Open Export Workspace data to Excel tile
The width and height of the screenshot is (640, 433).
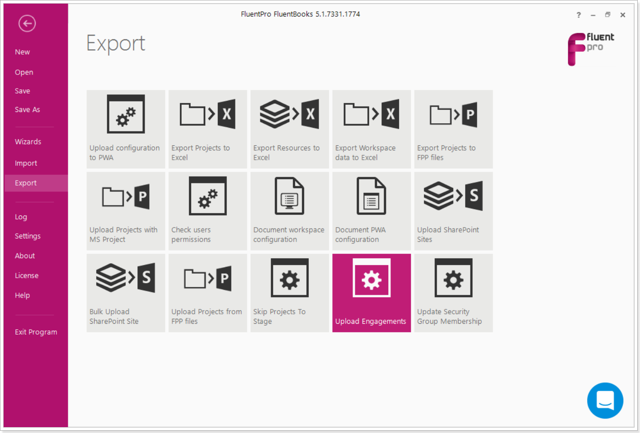(x=372, y=129)
